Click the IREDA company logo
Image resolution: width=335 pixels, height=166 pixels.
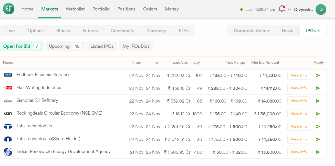[8, 152]
